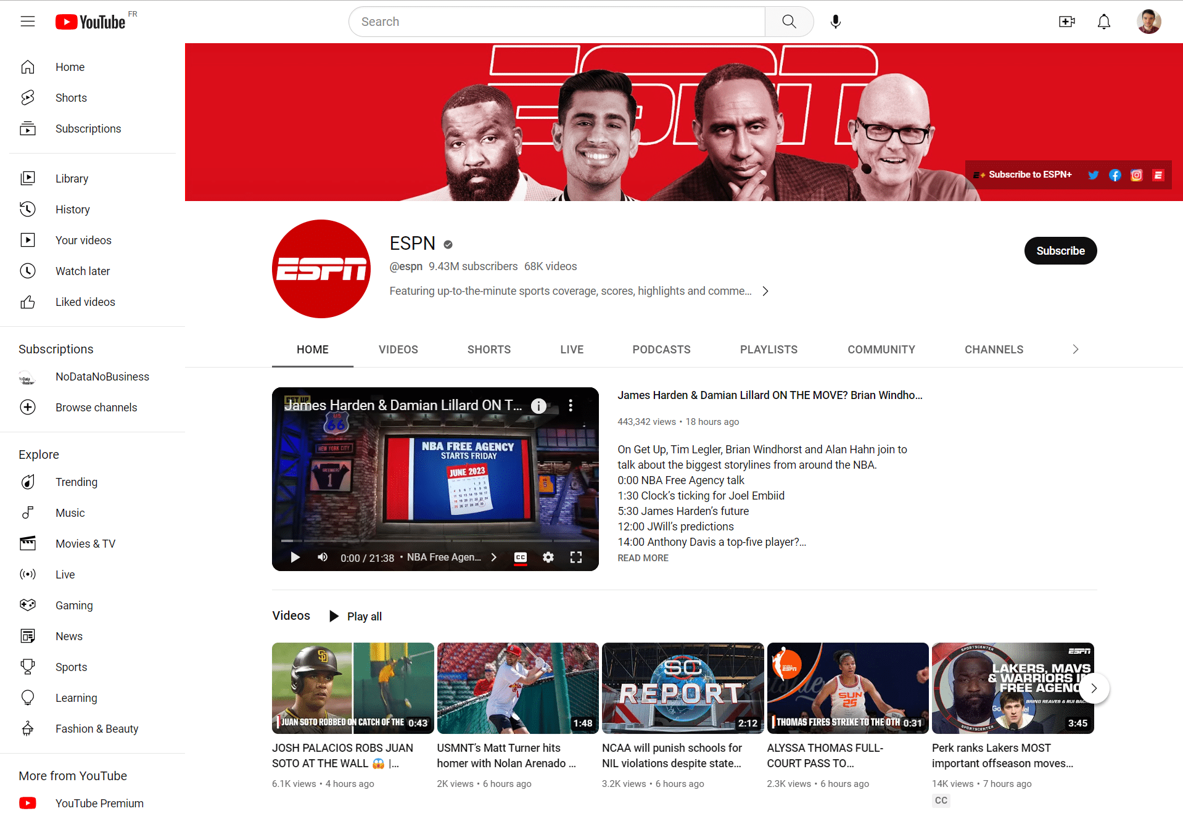Open ESPN Facebook link in banner

1115,175
